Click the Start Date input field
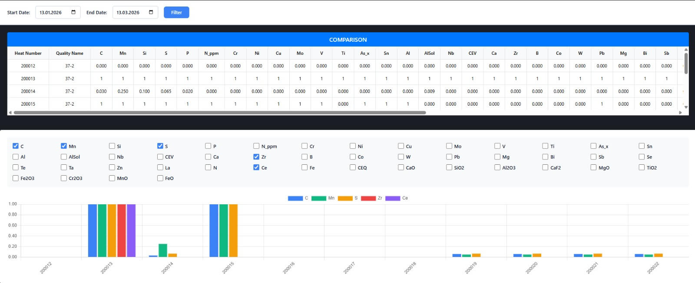The image size is (695, 283). pyautogui.click(x=52, y=12)
